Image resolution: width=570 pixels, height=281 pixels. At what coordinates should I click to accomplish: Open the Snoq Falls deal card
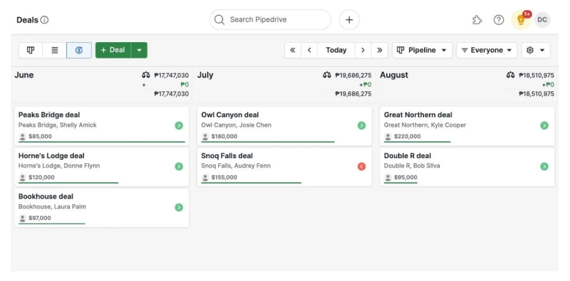(284, 167)
